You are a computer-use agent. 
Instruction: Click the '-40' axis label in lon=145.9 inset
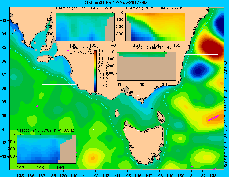pyautogui.click(x=141, y=85)
